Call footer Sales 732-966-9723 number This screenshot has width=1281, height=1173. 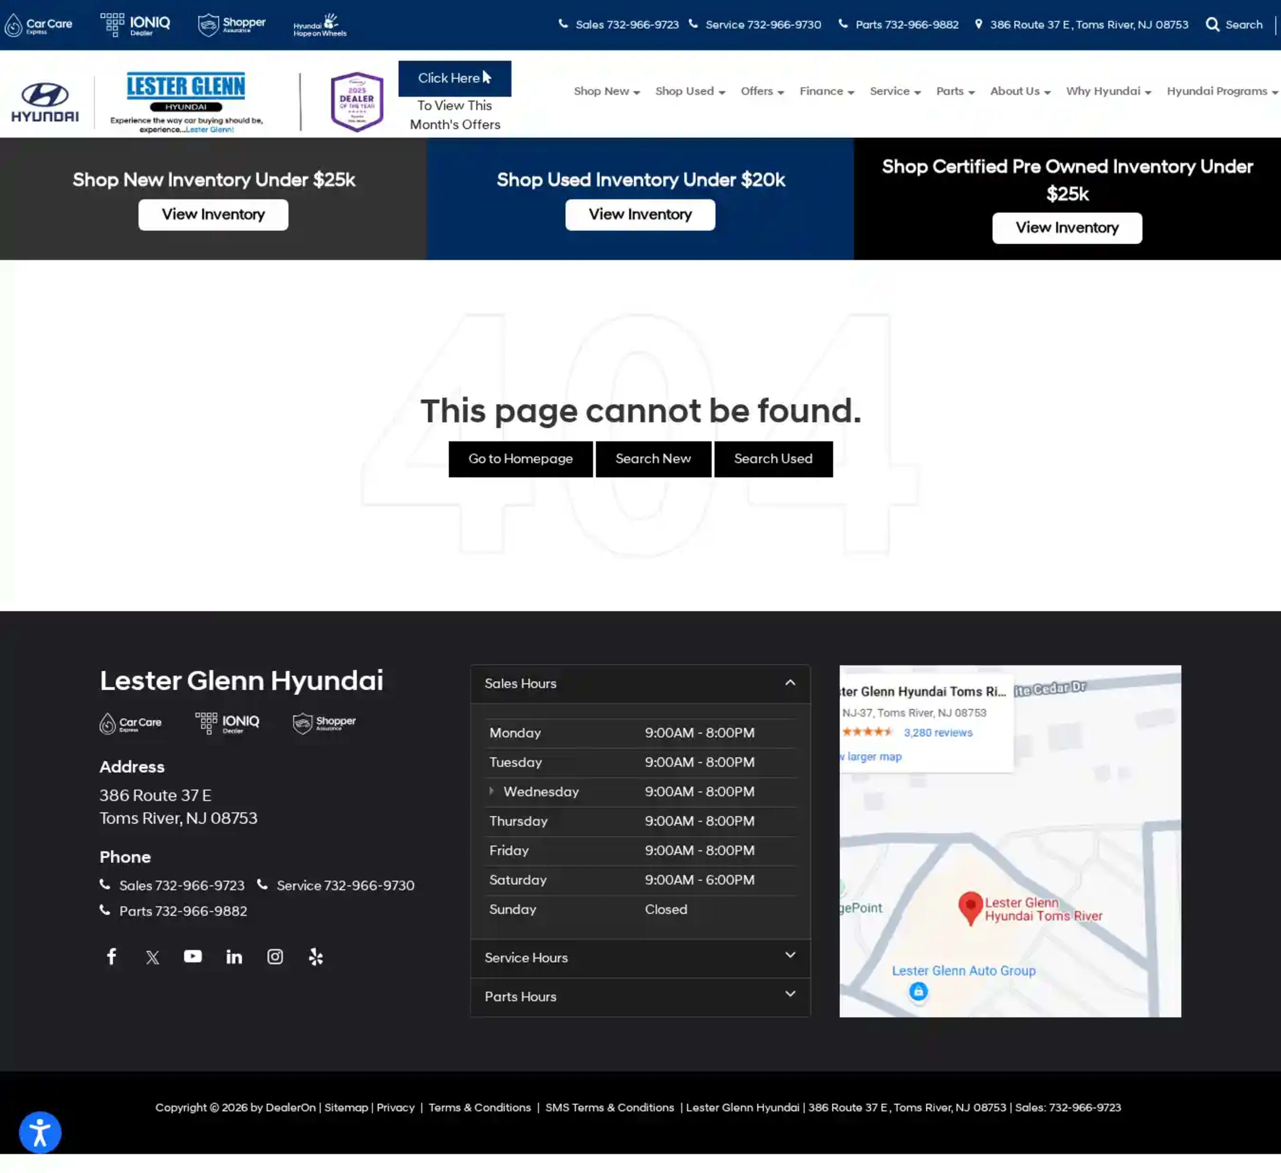[x=172, y=886]
